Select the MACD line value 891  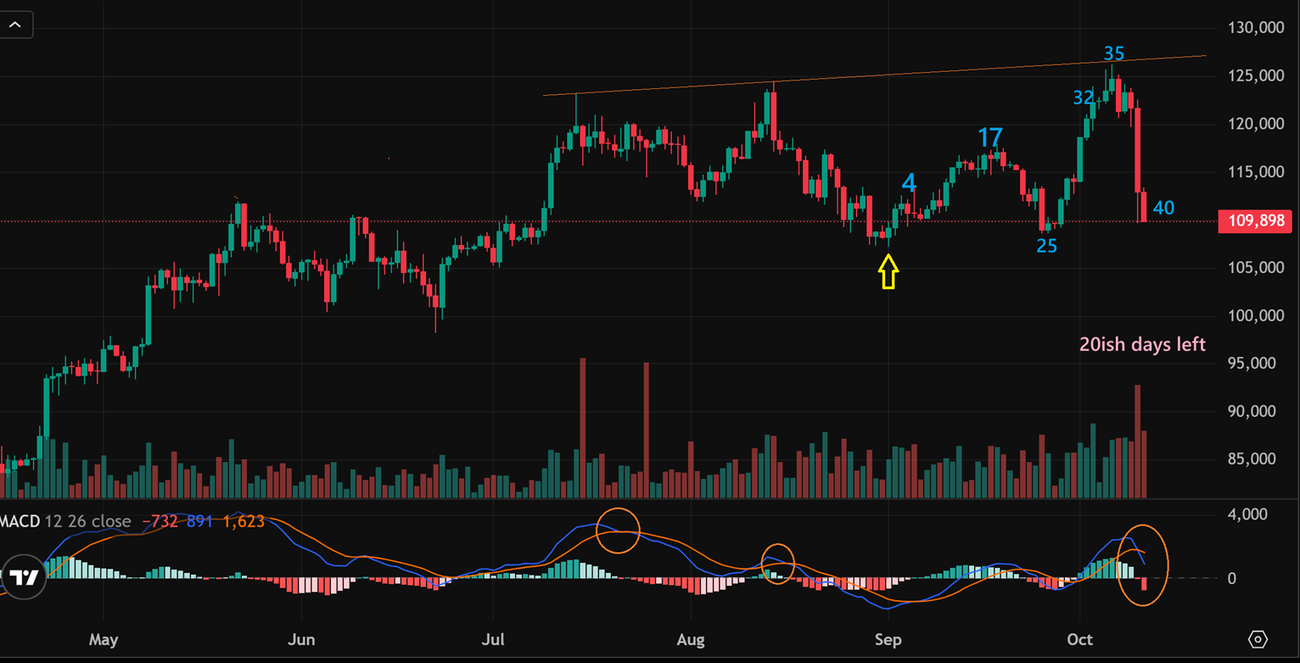tap(200, 521)
